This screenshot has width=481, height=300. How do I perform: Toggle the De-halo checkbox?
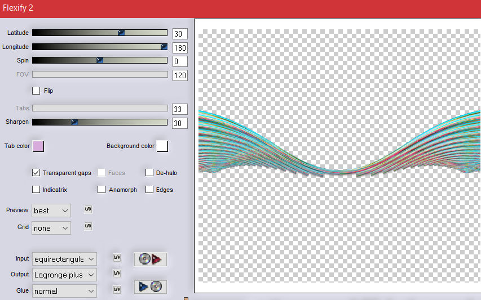point(149,173)
